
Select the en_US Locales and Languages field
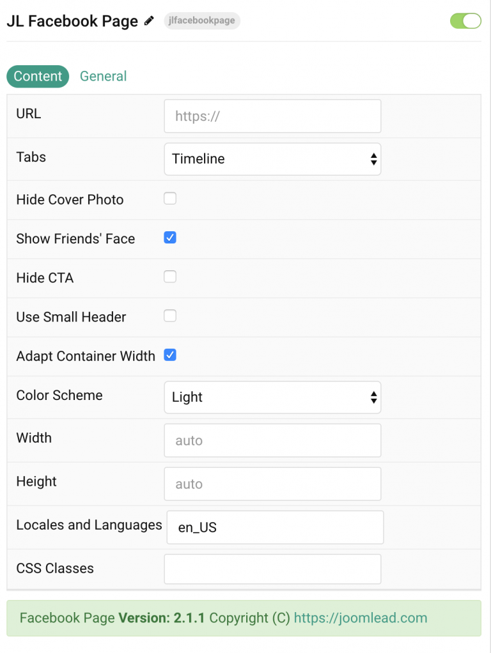pos(275,527)
